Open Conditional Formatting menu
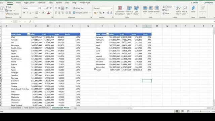This screenshot has height=121, width=215. coord(120,10)
